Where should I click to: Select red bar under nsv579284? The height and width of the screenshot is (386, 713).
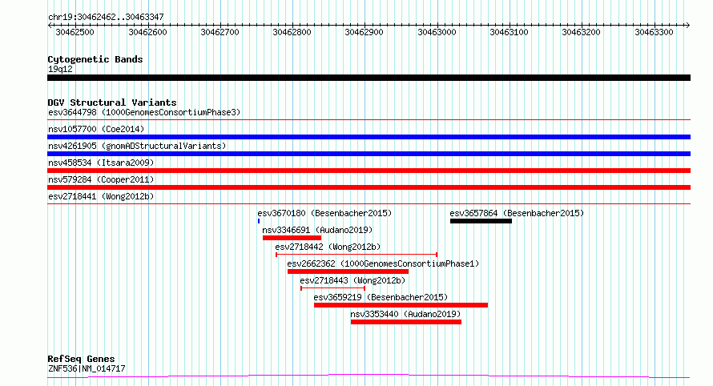369,187
